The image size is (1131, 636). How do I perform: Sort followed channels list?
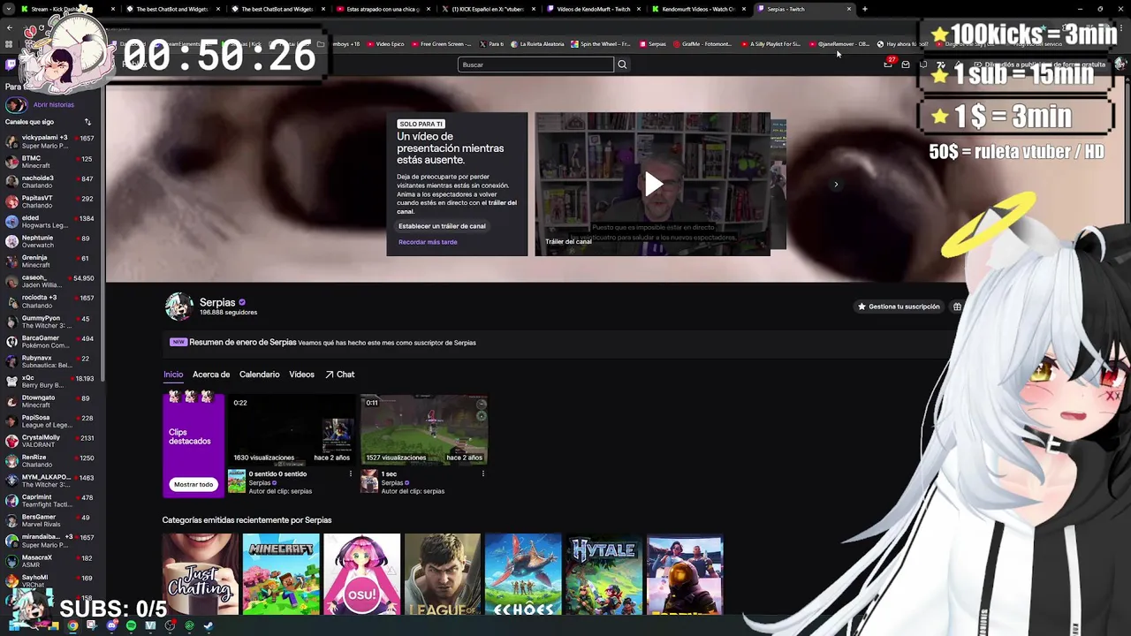point(87,122)
